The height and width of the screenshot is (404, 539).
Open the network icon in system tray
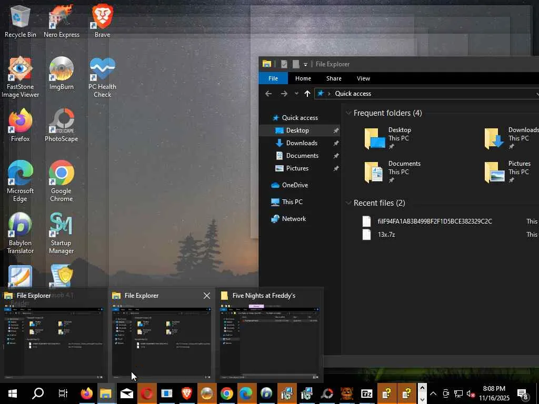click(458, 393)
